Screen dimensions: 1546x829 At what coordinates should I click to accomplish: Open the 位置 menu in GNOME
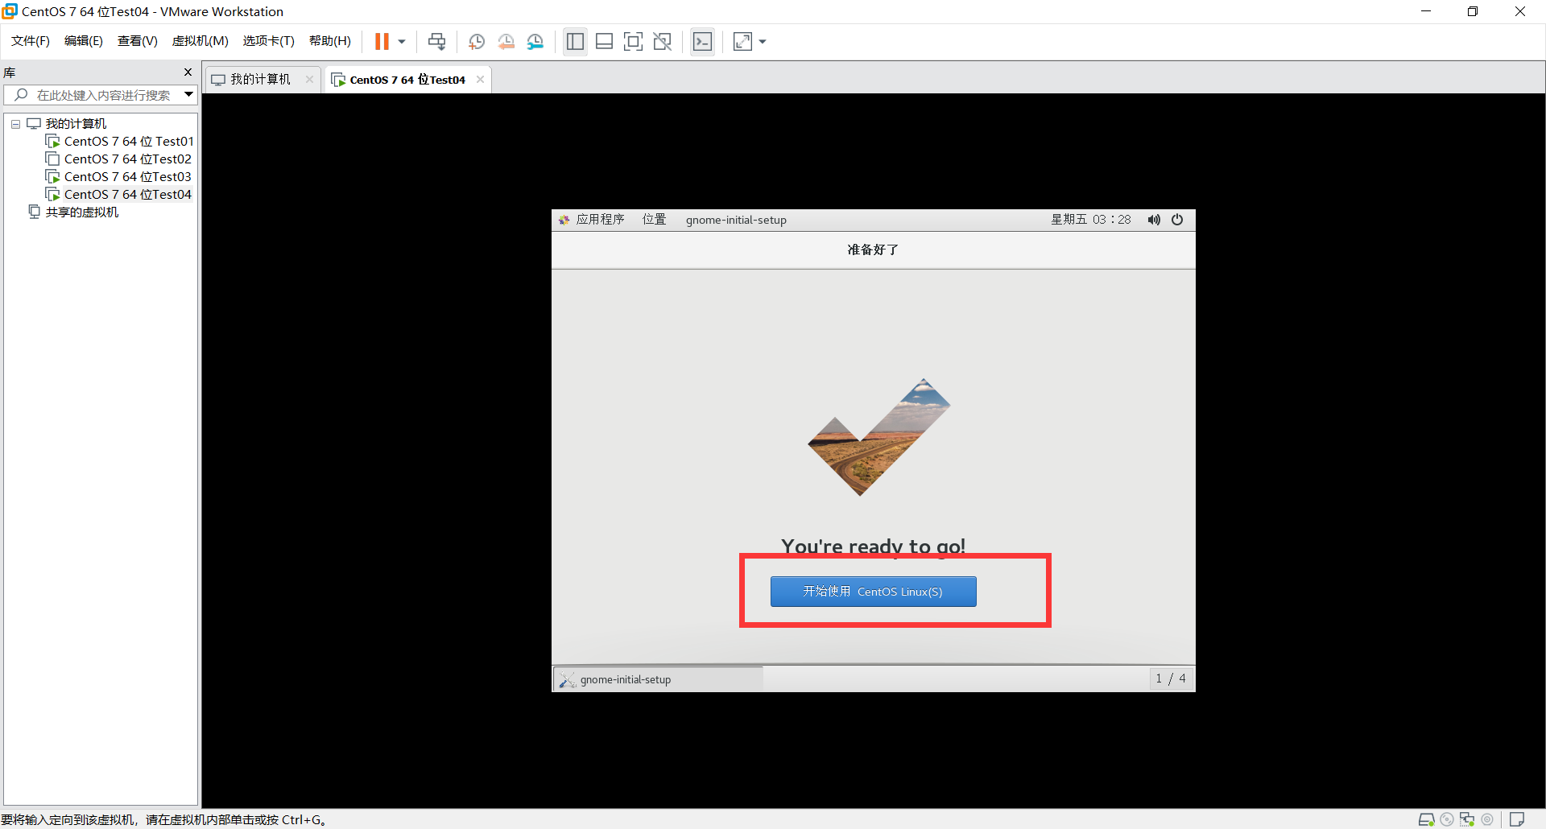pyautogui.click(x=654, y=220)
